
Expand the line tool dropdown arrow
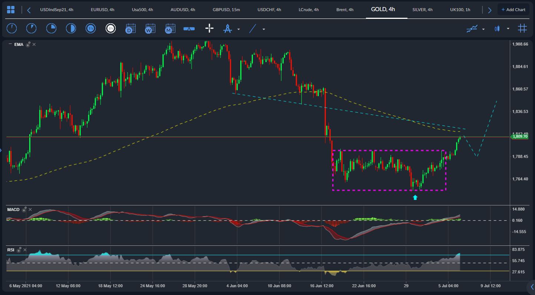tap(264, 29)
